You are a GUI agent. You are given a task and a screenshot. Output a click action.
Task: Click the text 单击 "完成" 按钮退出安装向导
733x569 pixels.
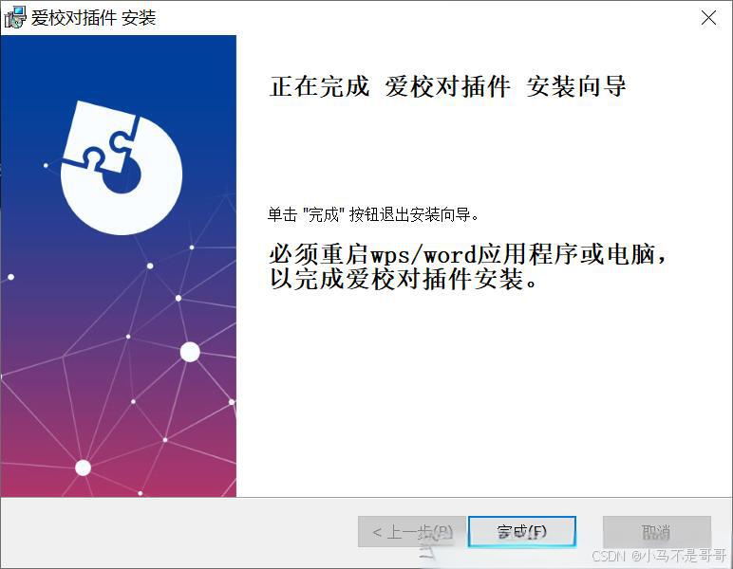[x=373, y=215]
